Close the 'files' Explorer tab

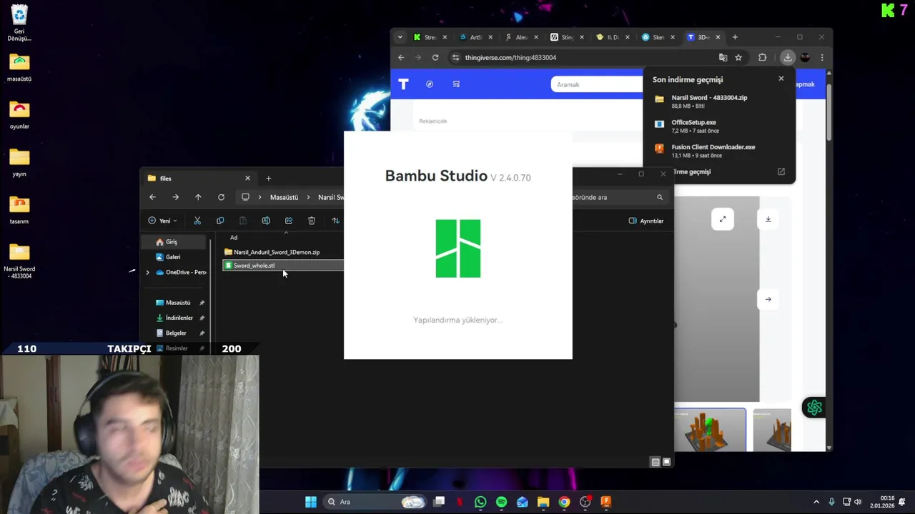coord(247,178)
